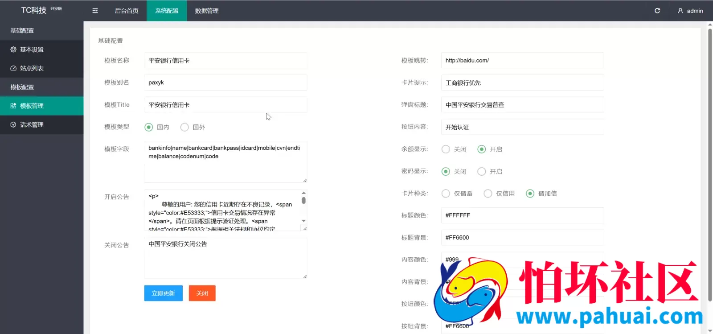Click inside 模板字段 textarea
This screenshot has height=334, width=713.
225,162
